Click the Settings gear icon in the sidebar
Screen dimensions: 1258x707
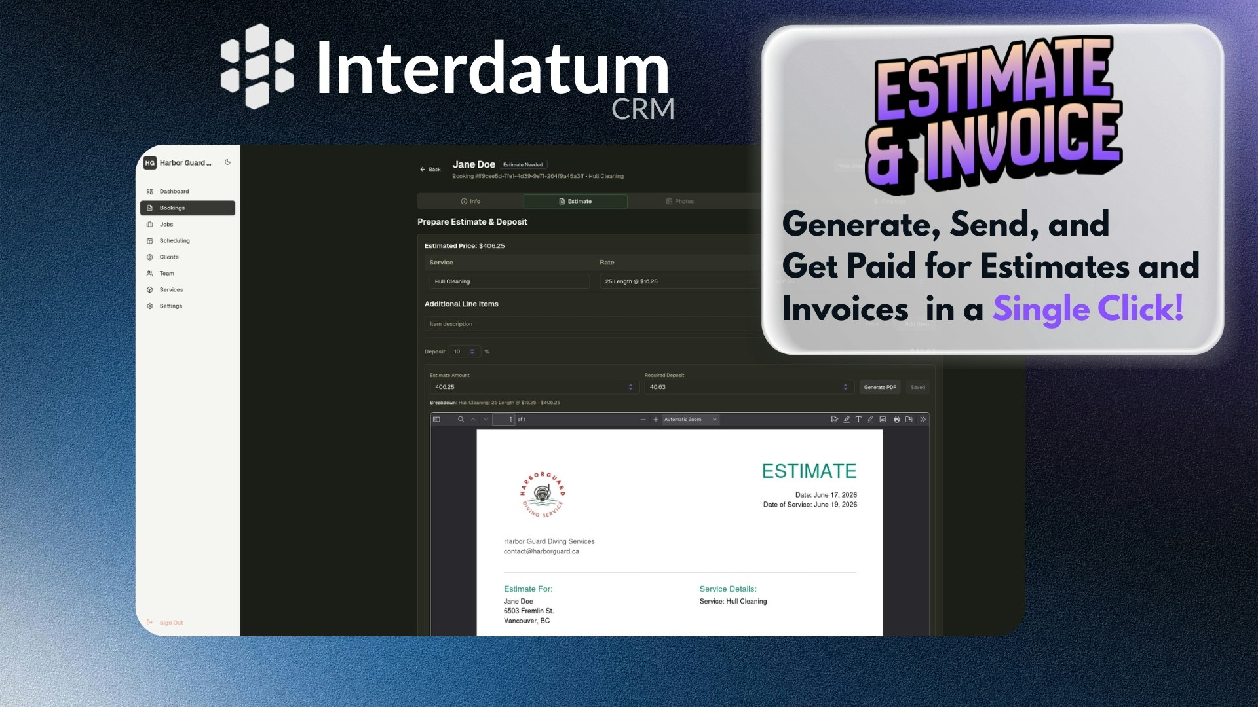click(150, 306)
